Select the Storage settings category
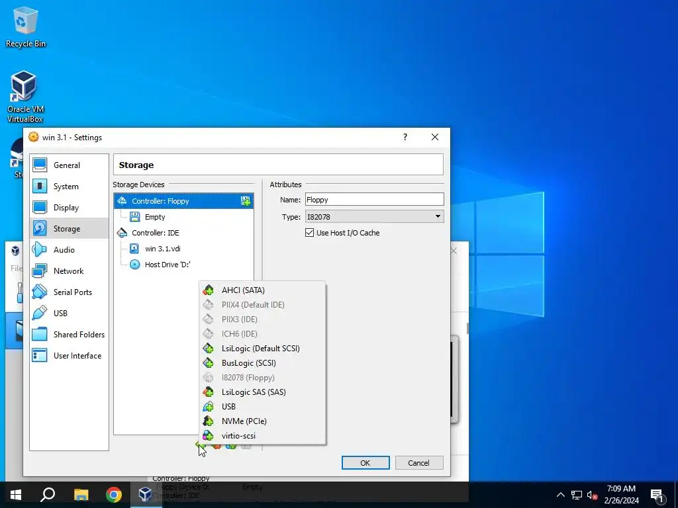The height and width of the screenshot is (508, 678). (x=69, y=228)
